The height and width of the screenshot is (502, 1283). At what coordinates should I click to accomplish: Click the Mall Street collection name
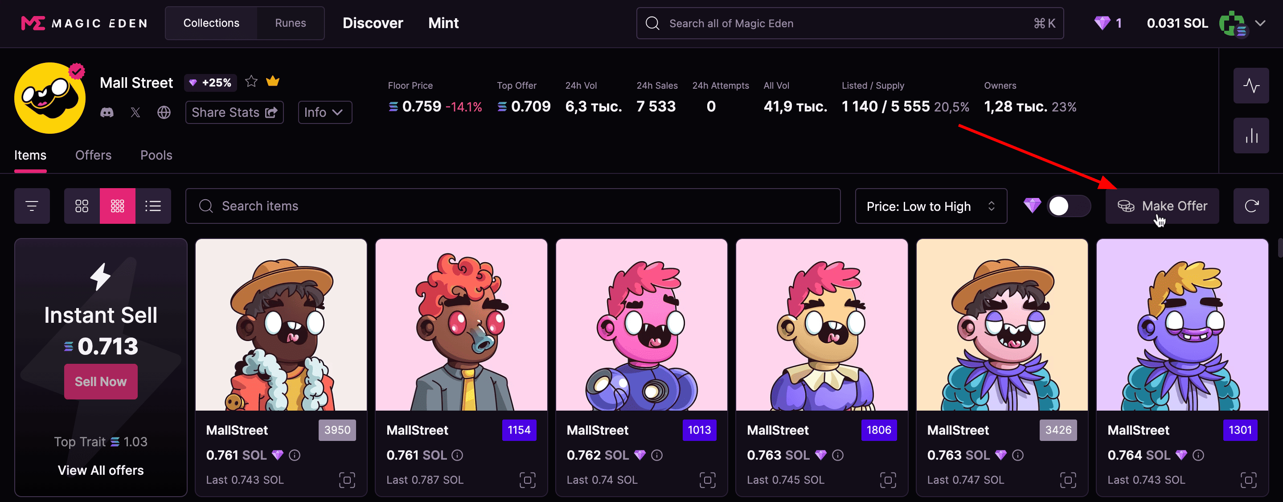point(136,83)
